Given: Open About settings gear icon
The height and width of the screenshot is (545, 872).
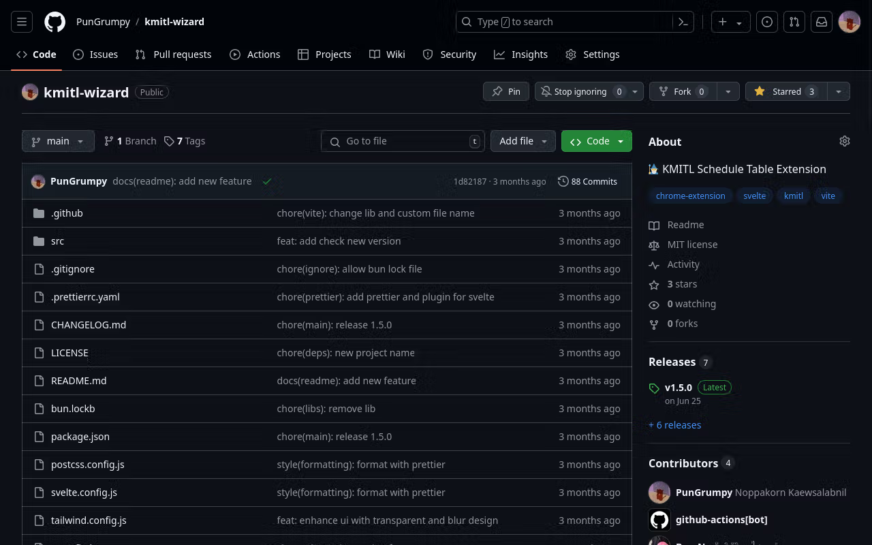Looking at the screenshot, I should (x=845, y=141).
